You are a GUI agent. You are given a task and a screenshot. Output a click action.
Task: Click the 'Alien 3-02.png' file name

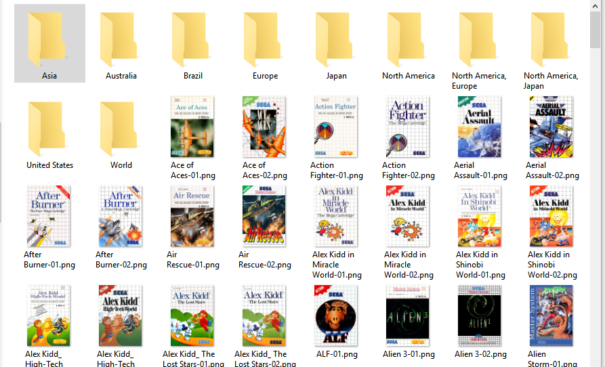480,354
